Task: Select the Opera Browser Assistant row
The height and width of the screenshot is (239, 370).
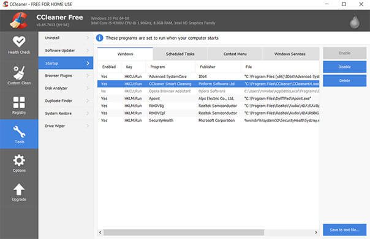Action: coord(208,91)
